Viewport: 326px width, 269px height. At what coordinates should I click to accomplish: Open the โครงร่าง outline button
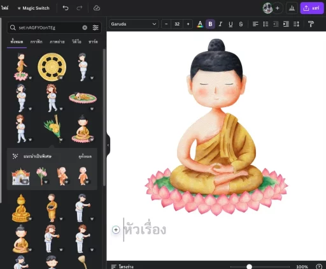click(x=122, y=266)
